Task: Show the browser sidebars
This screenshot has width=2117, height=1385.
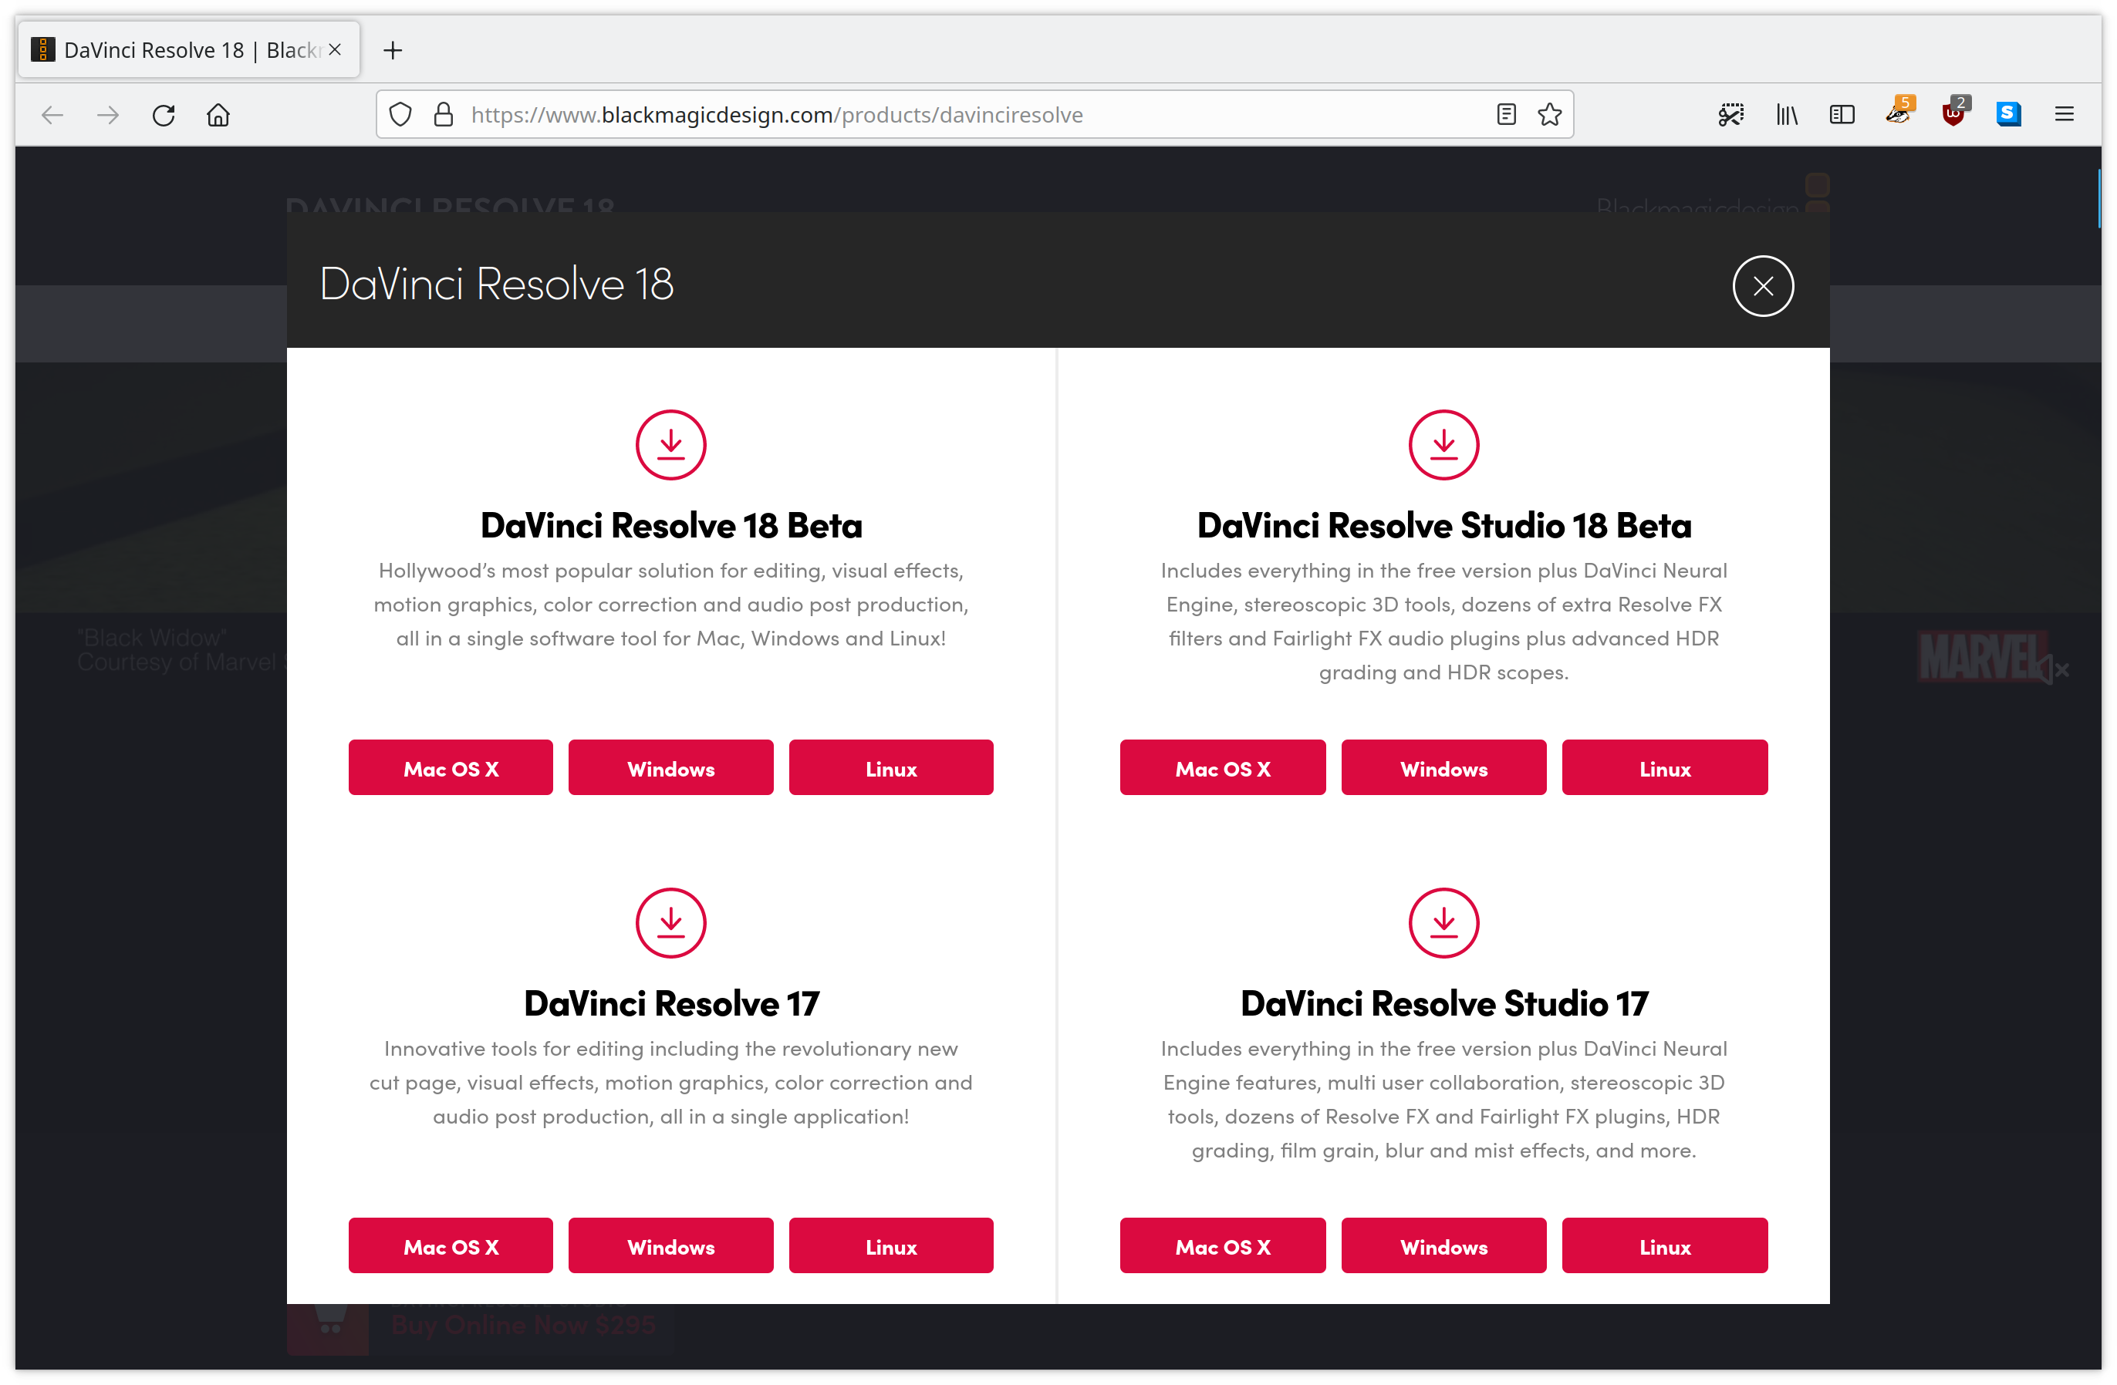Action: 1842,115
